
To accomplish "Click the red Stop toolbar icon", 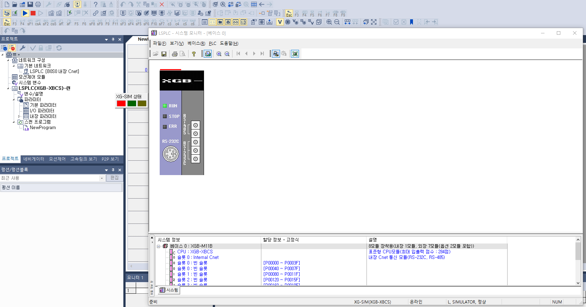I will pyautogui.click(x=33, y=13).
